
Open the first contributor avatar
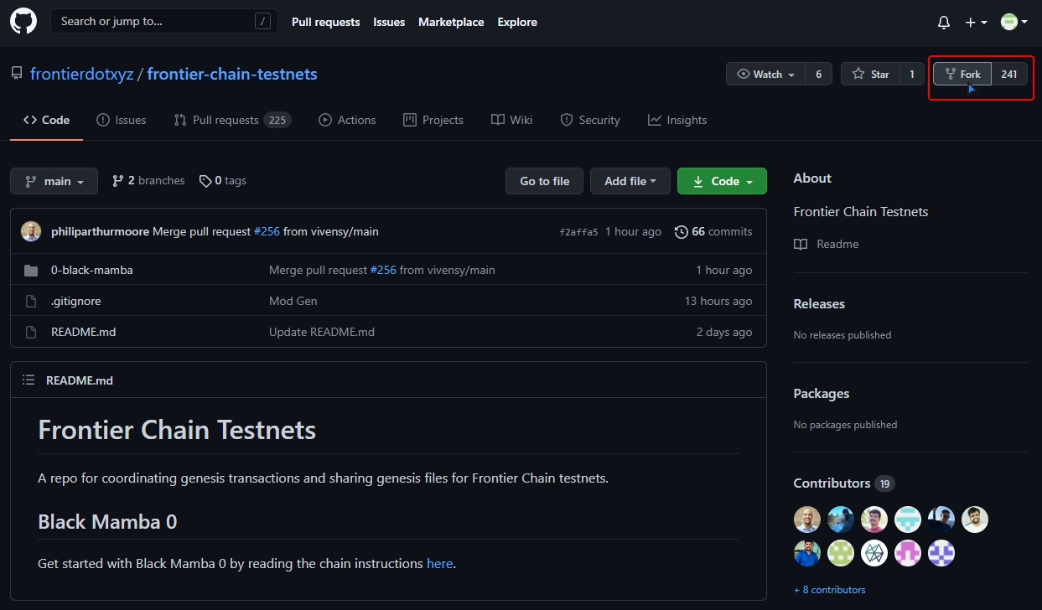807,520
